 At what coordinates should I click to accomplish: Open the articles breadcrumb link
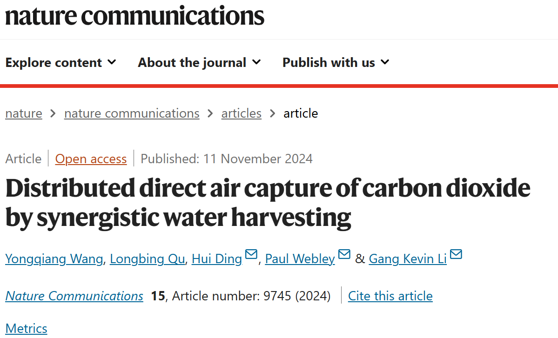click(x=241, y=113)
